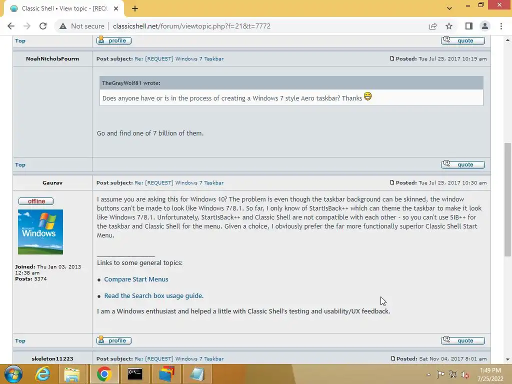Open Gaurav's profile button
The height and width of the screenshot is (384, 512).
[x=114, y=340]
